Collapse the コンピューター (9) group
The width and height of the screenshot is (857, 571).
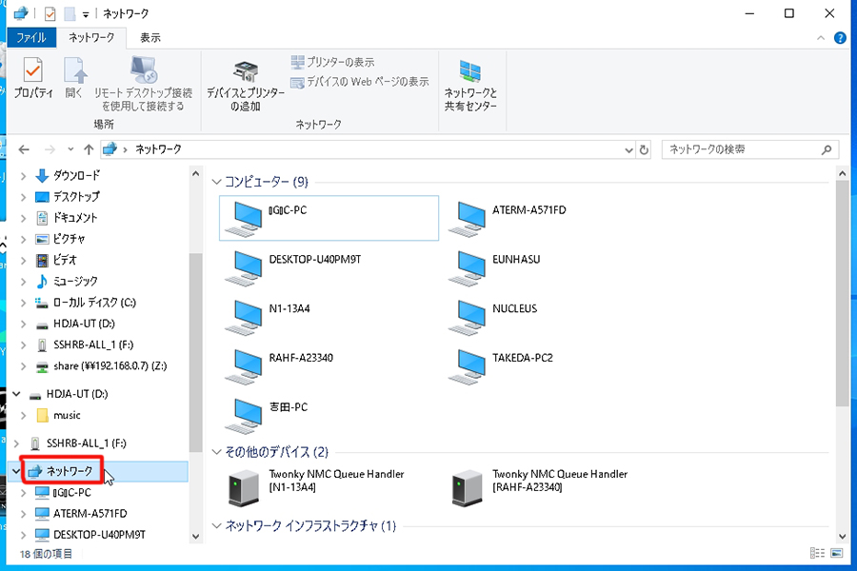tap(216, 182)
